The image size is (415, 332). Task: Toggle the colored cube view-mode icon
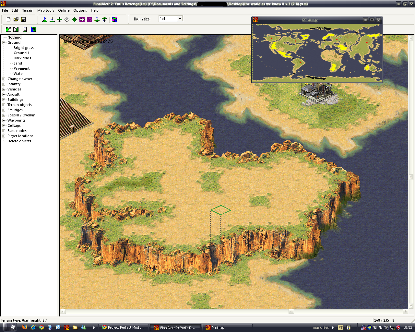tap(114, 19)
